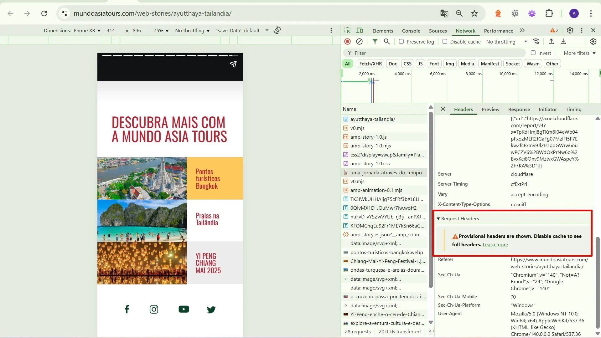
Task: Open the Preview tab for the request
Action: coord(490,109)
